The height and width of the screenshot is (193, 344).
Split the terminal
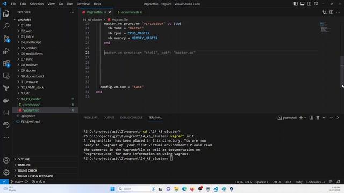click(x=311, y=118)
